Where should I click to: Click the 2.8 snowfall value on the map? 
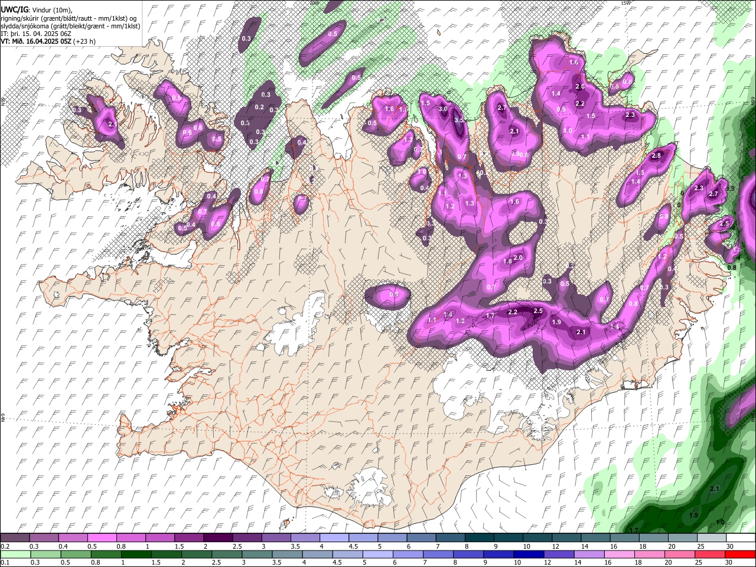pos(656,155)
